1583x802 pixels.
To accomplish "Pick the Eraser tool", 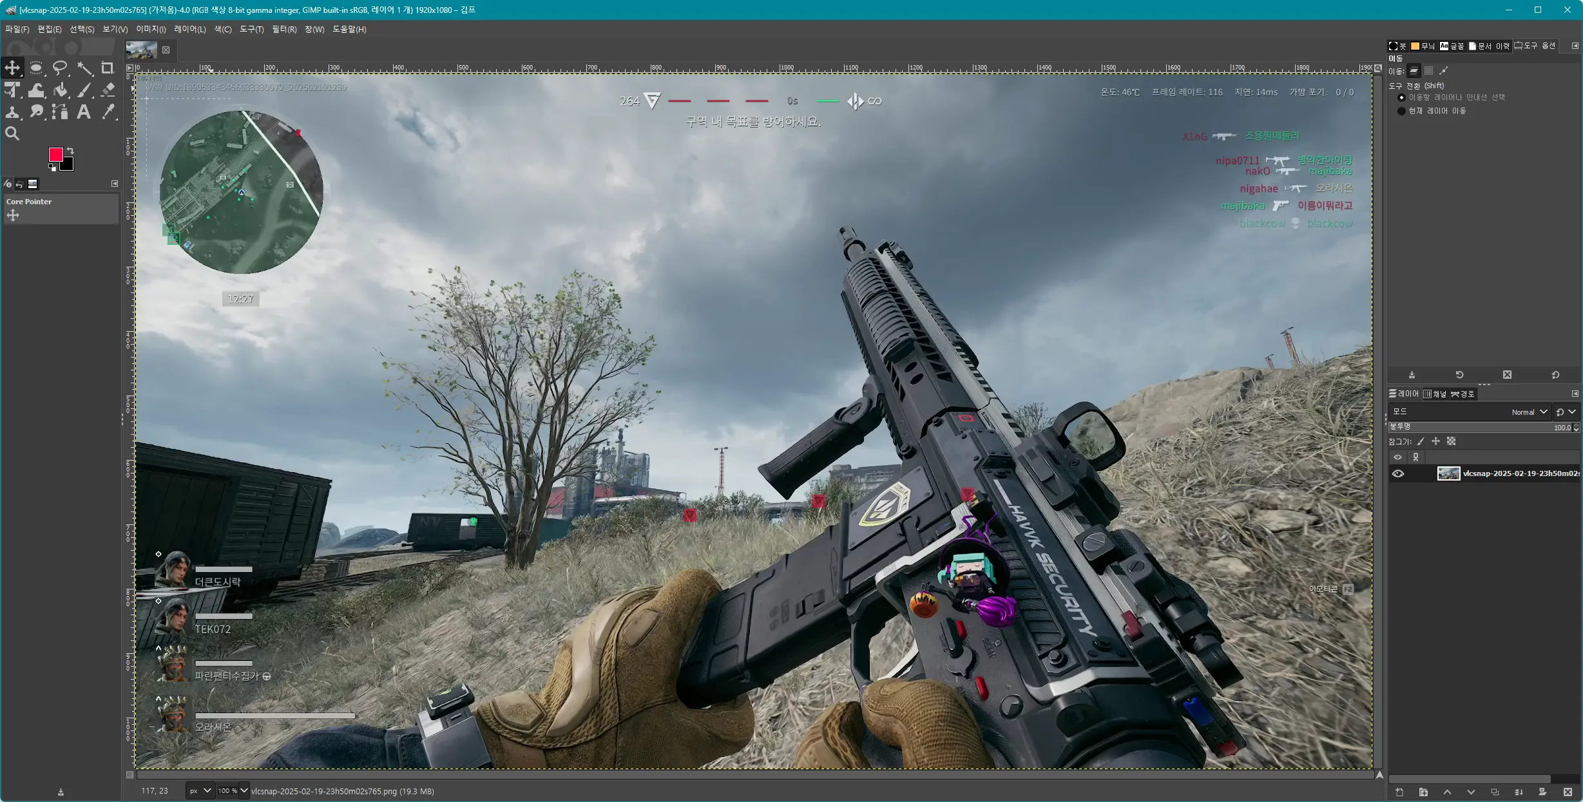I will click(108, 90).
